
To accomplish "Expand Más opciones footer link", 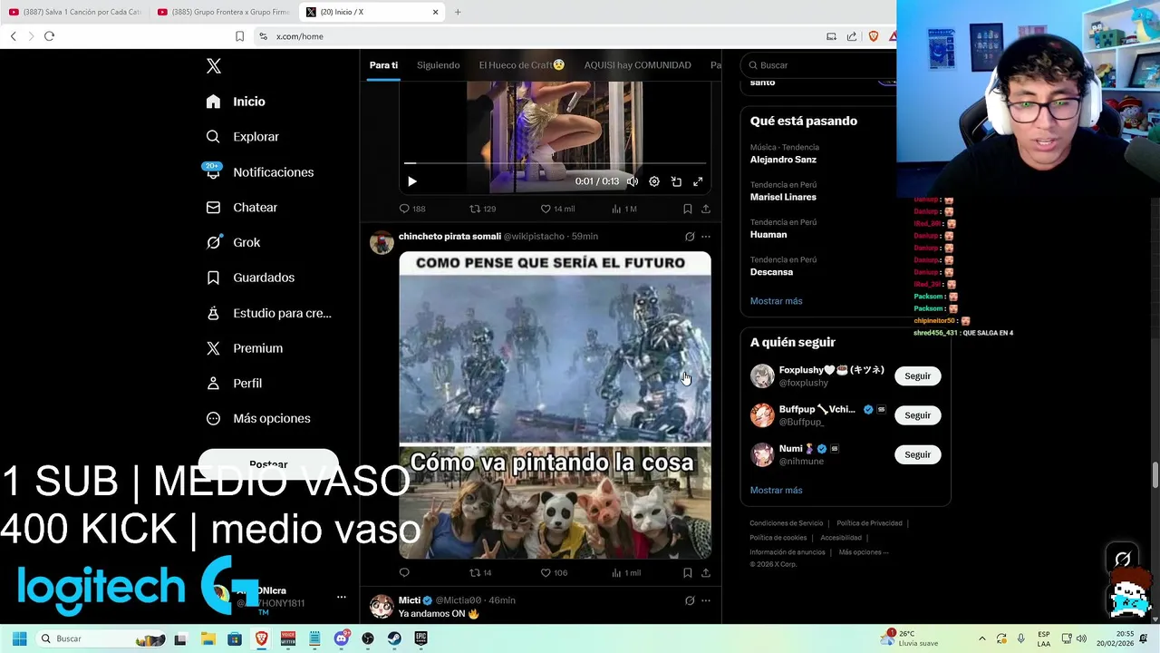I will [863, 552].
